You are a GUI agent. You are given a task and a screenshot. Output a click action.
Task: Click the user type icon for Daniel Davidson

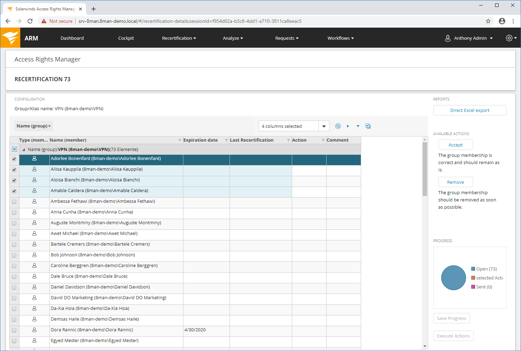(34, 287)
